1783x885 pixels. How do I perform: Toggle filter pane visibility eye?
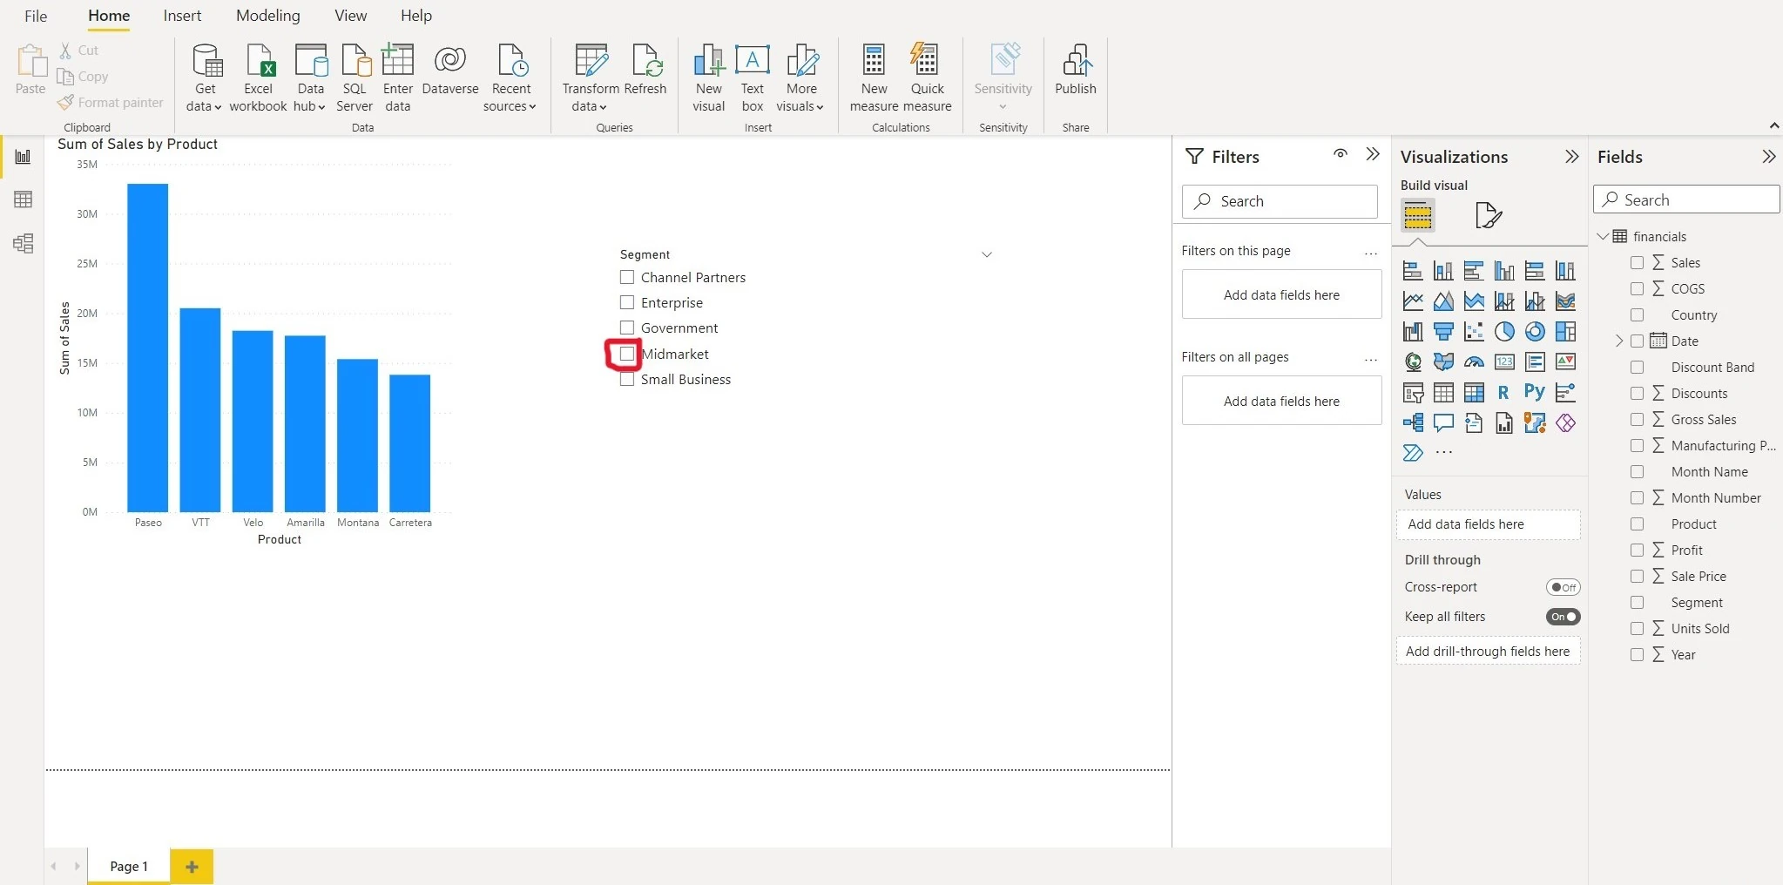click(x=1341, y=154)
